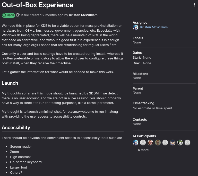Expand the '+ 6 more' participants

click(x=142, y=150)
